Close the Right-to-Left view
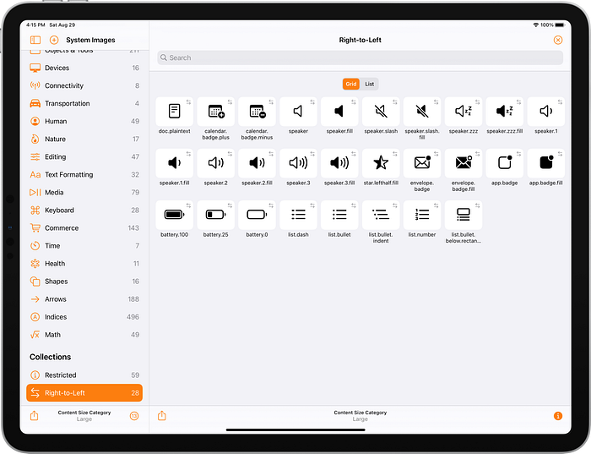This screenshot has width=591, height=454. [558, 40]
